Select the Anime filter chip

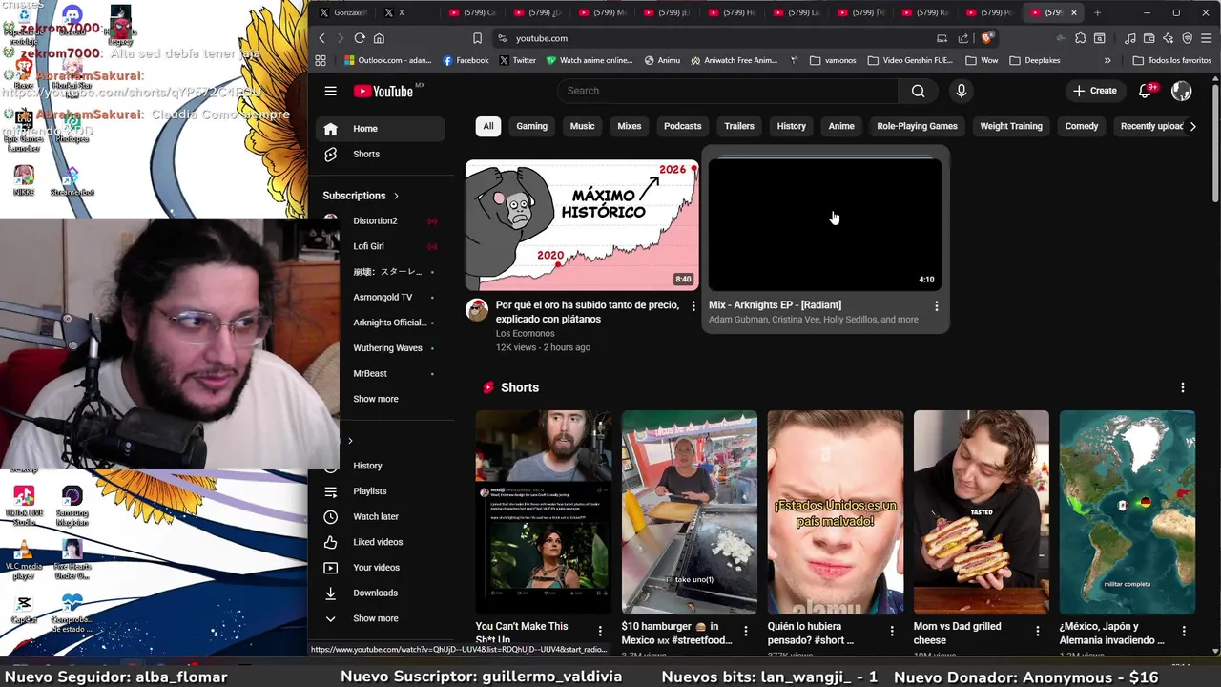click(x=841, y=126)
